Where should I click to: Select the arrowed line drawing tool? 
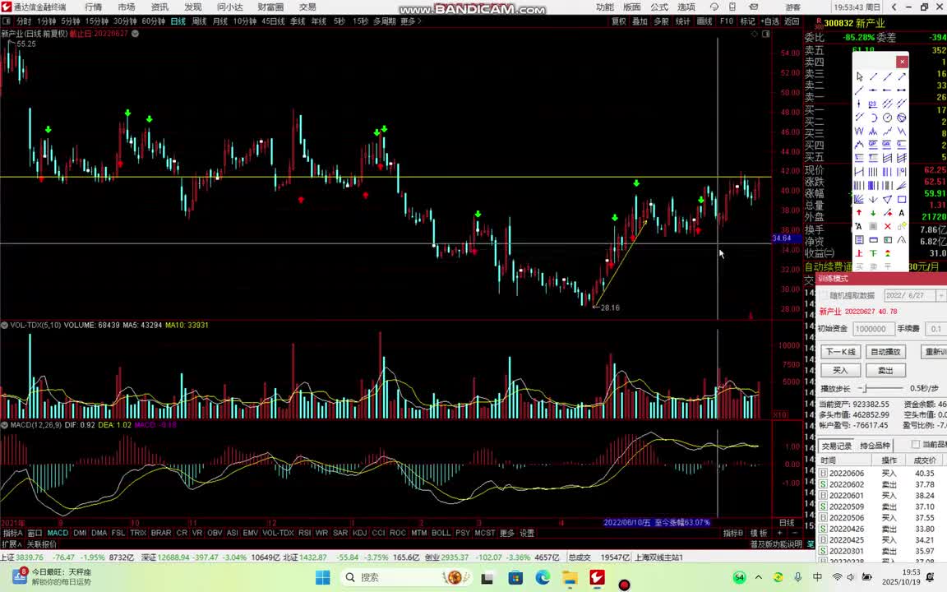point(902,76)
